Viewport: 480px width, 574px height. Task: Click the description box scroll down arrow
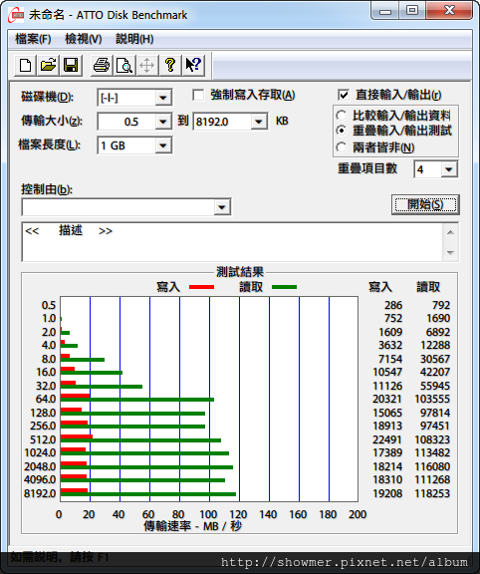tap(451, 253)
